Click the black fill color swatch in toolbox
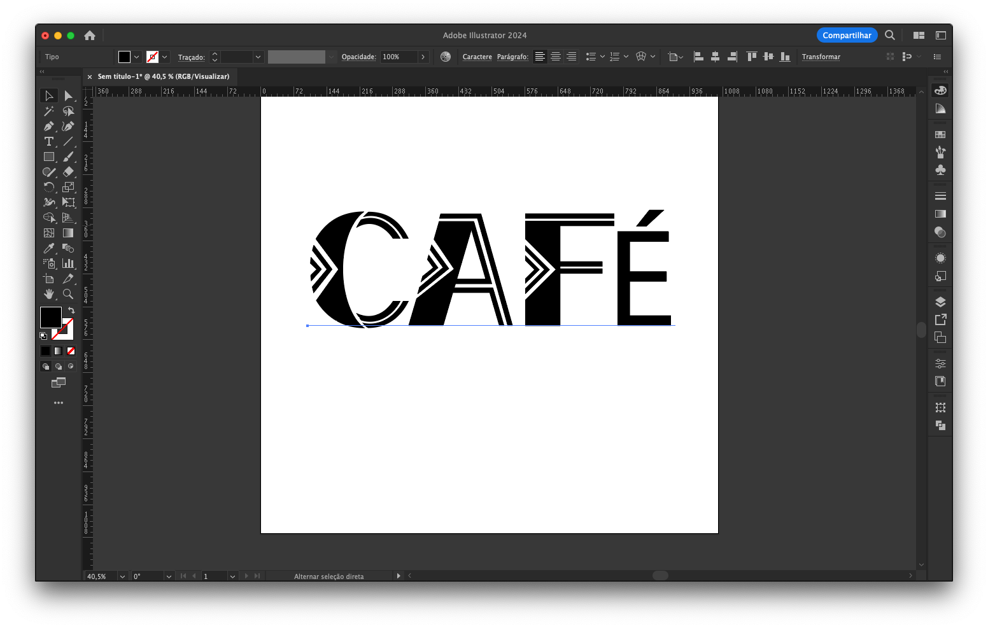This screenshot has height=628, width=988. tap(50, 317)
